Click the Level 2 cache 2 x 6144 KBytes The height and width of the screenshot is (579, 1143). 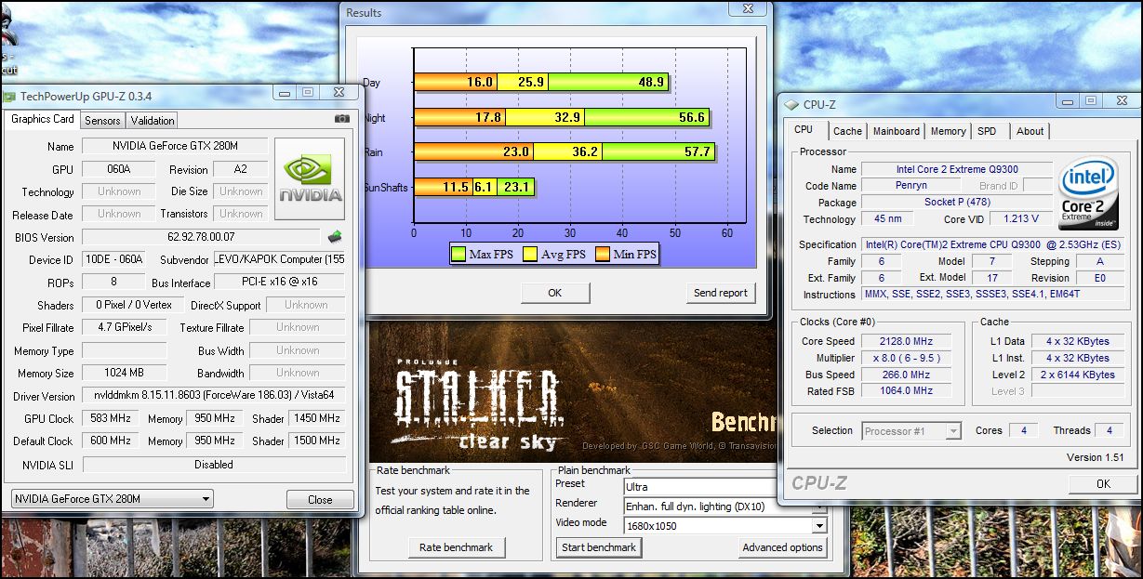click(x=1077, y=375)
